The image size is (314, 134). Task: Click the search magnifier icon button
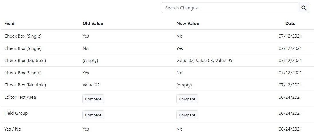tap(304, 8)
